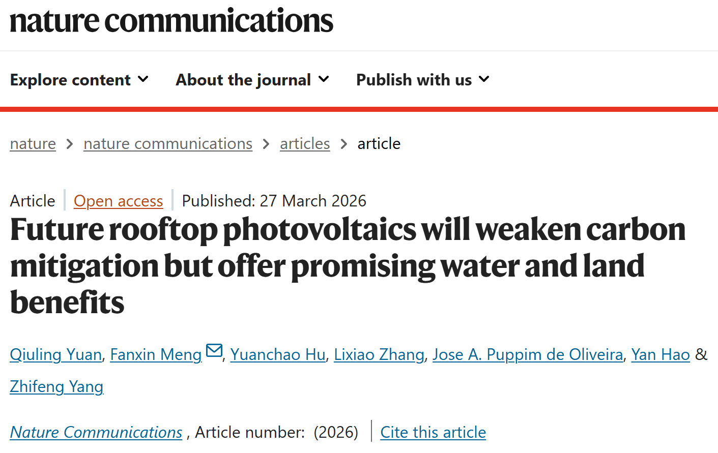The image size is (718, 453).
Task: Click Cite this article
Action: [x=433, y=432]
